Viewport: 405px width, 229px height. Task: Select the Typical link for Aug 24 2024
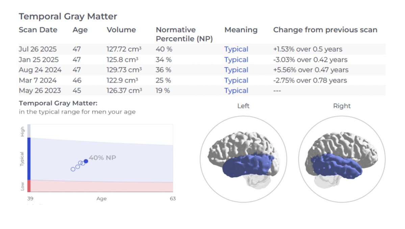tap(236, 70)
